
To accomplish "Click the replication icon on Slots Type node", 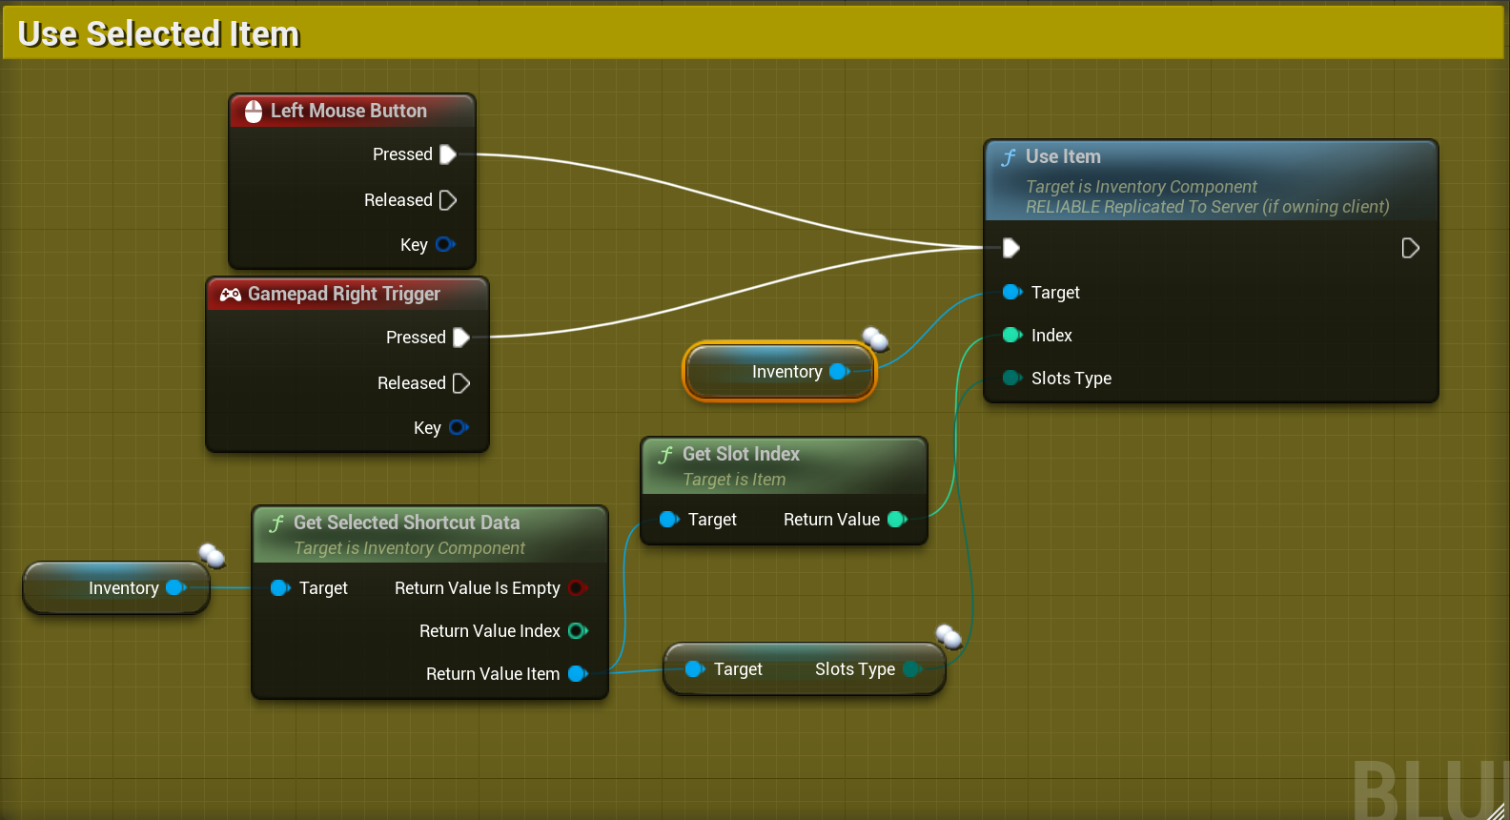I will [x=949, y=635].
